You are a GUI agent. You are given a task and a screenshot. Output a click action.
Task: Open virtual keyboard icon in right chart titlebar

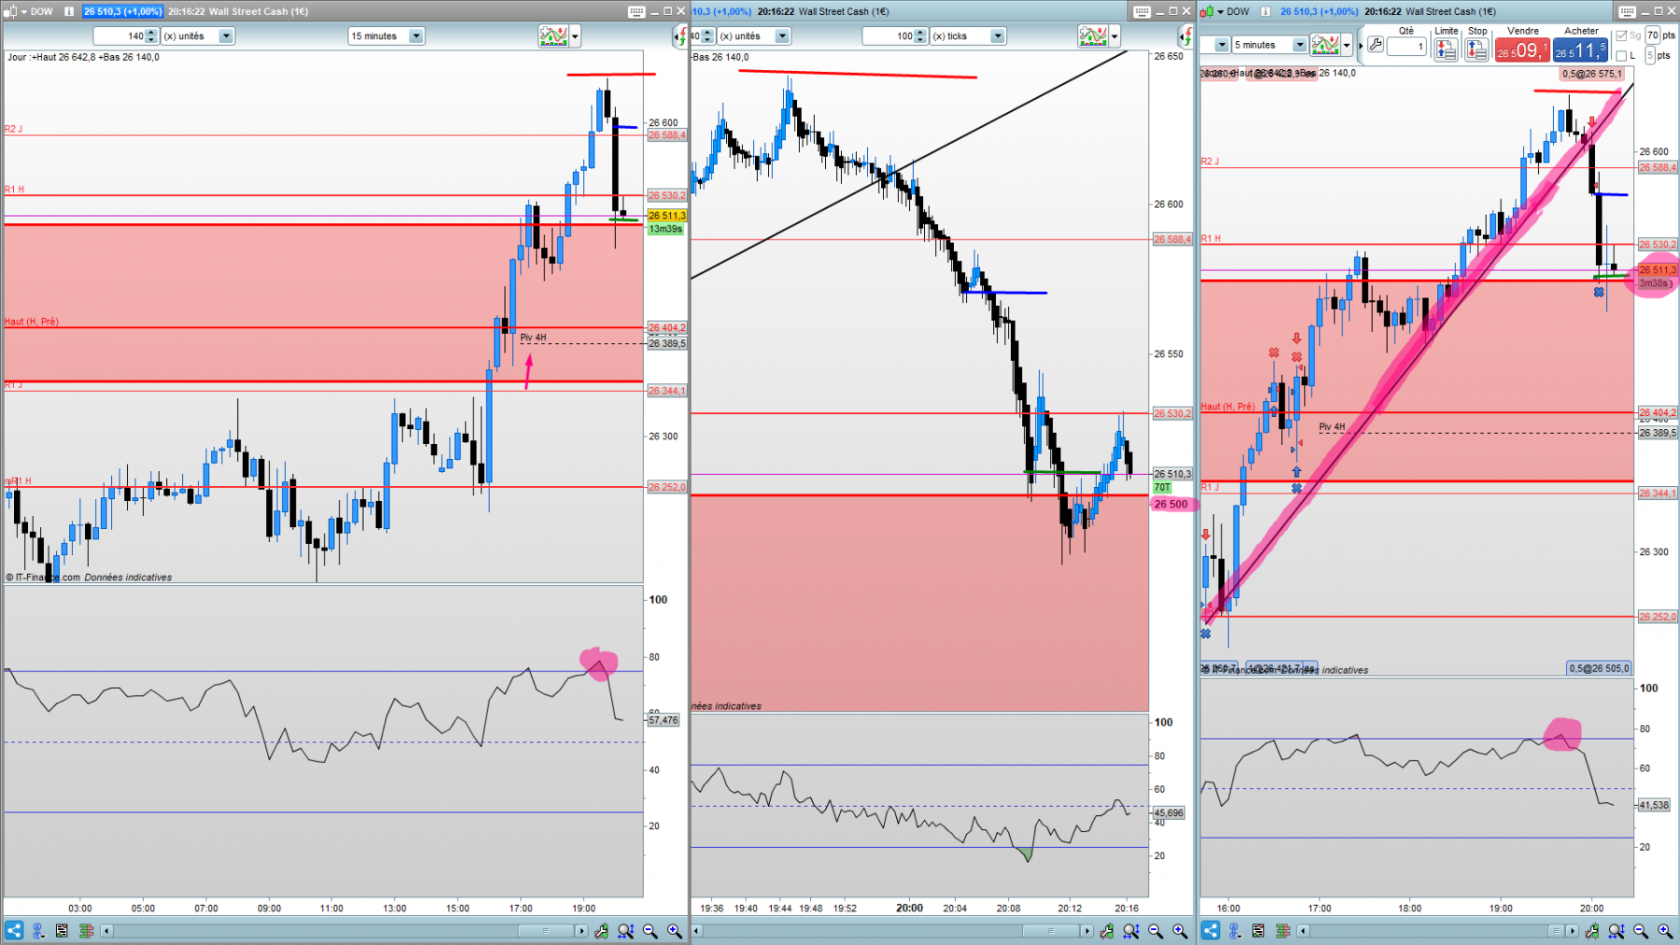pyautogui.click(x=1627, y=11)
